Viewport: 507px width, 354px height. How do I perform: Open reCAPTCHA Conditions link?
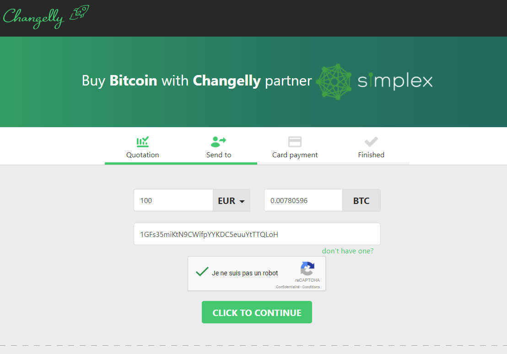[311, 287]
